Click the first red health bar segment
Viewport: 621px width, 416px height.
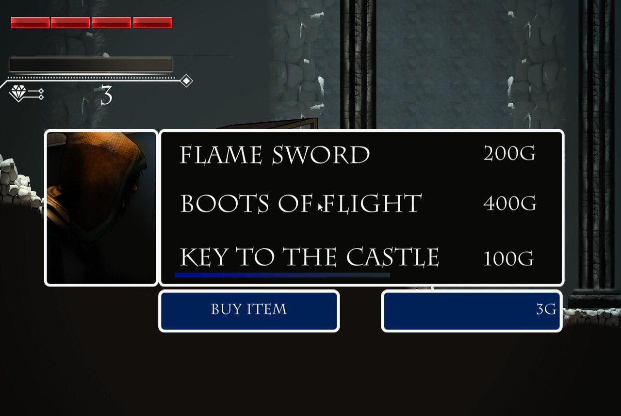click(30, 23)
